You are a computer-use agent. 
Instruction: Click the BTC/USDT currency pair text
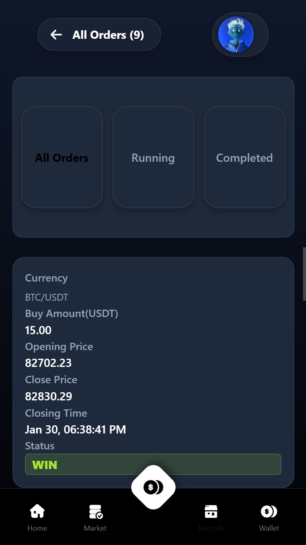[47, 297]
